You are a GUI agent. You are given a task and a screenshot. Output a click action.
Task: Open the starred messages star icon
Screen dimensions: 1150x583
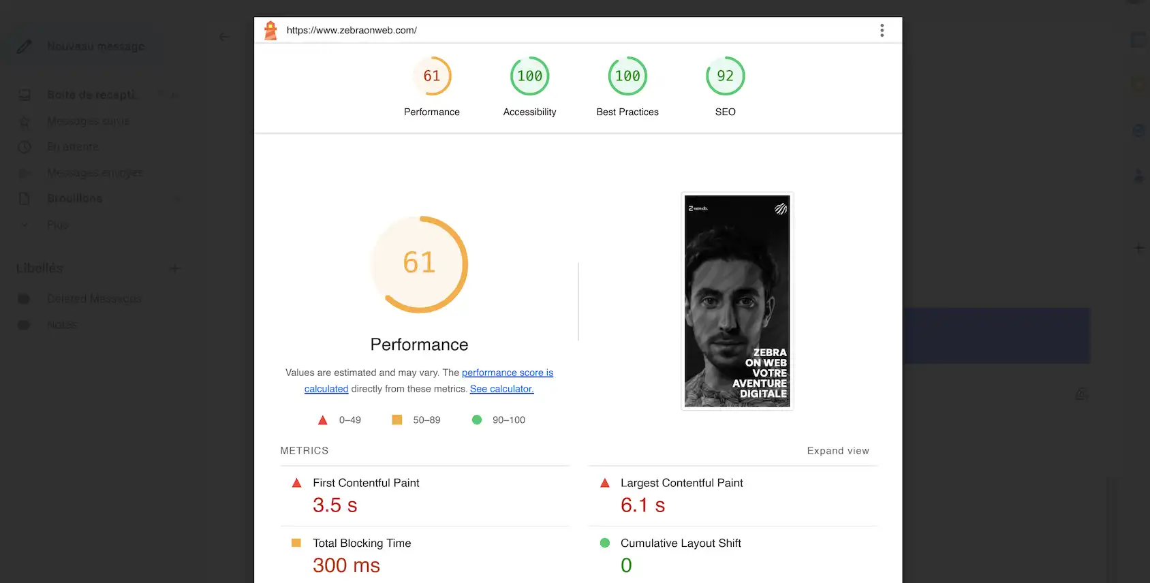(x=25, y=121)
